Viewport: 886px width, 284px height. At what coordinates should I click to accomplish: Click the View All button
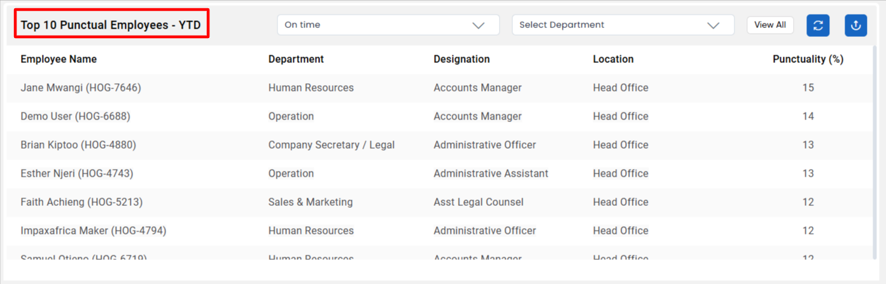click(x=770, y=25)
